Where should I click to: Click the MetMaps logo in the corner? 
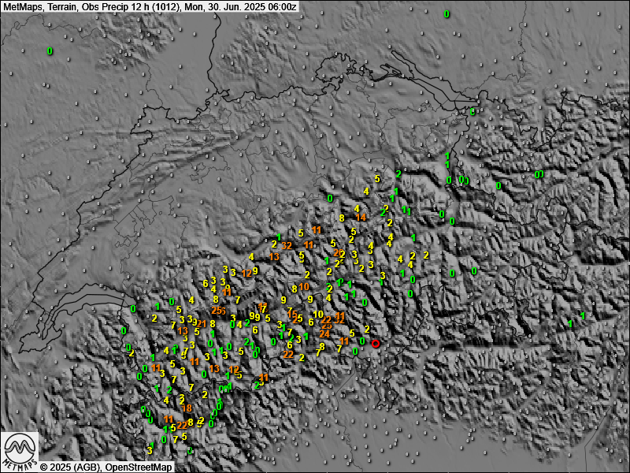(x=20, y=450)
